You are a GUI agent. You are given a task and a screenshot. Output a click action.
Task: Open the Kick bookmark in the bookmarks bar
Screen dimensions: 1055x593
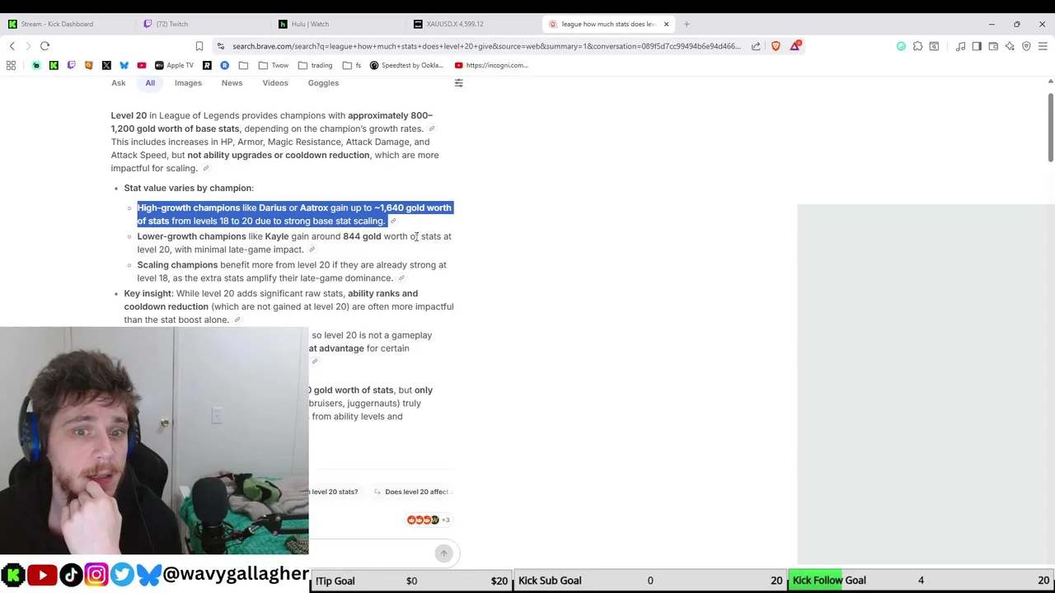pyautogui.click(x=54, y=65)
